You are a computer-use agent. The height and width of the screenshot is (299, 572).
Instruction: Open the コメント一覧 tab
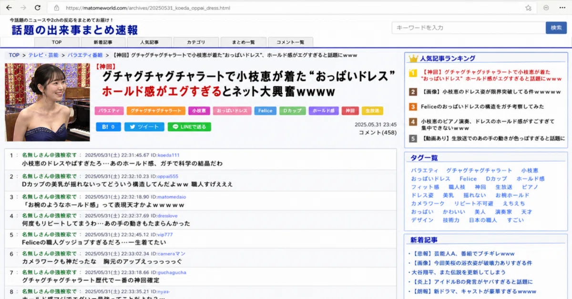[290, 42]
